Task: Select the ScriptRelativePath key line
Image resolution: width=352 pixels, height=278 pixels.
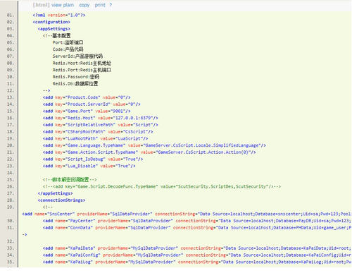Action: [101, 125]
